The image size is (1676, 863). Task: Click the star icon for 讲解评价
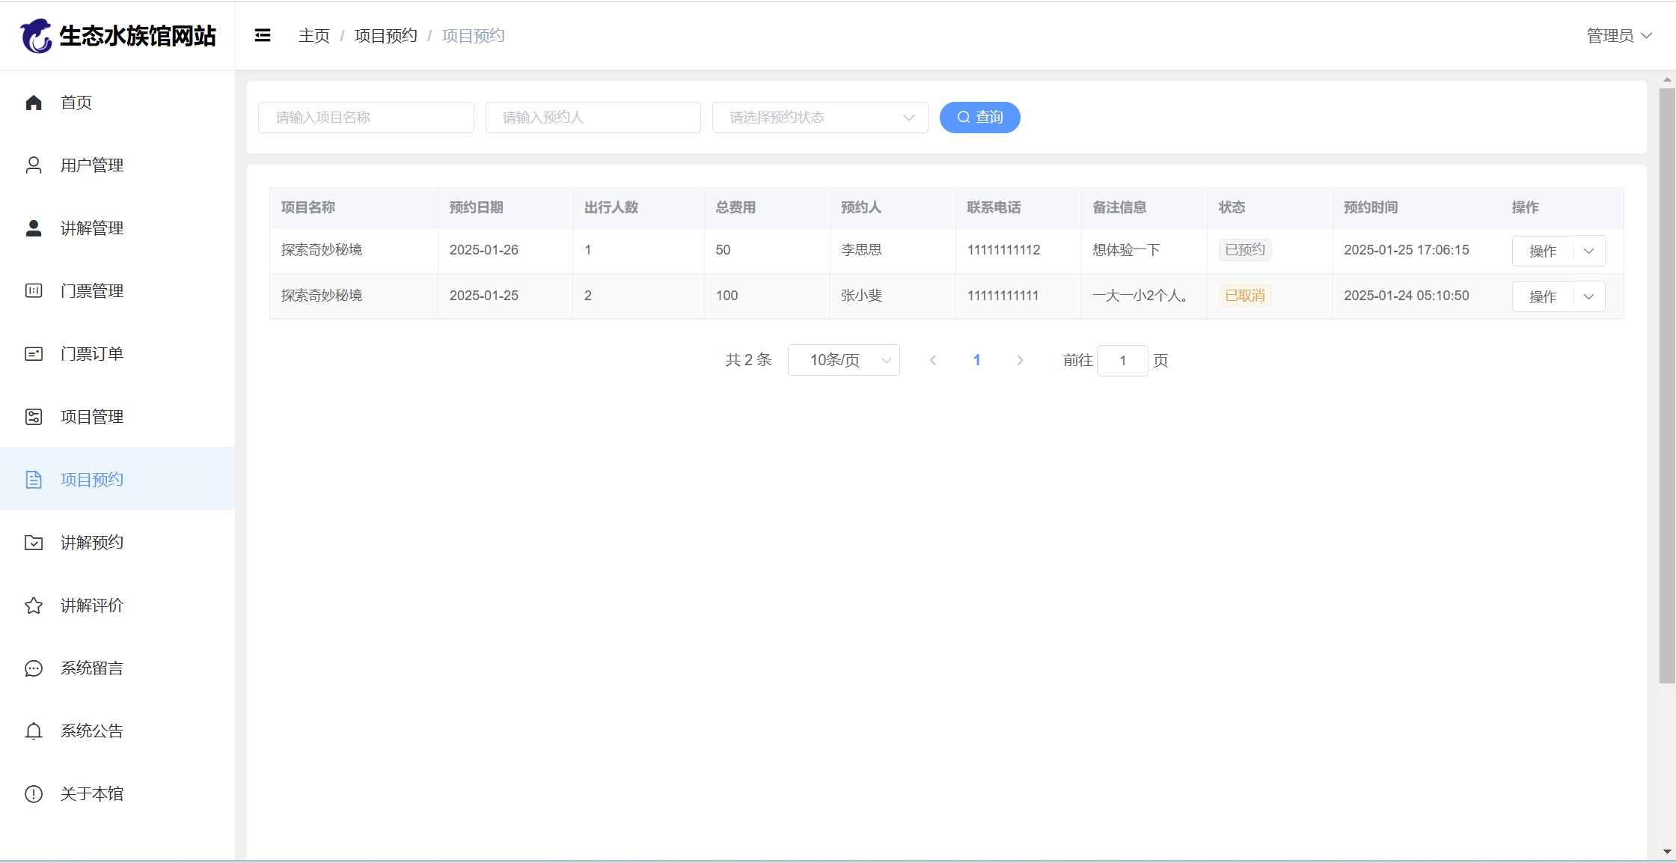[x=34, y=606]
